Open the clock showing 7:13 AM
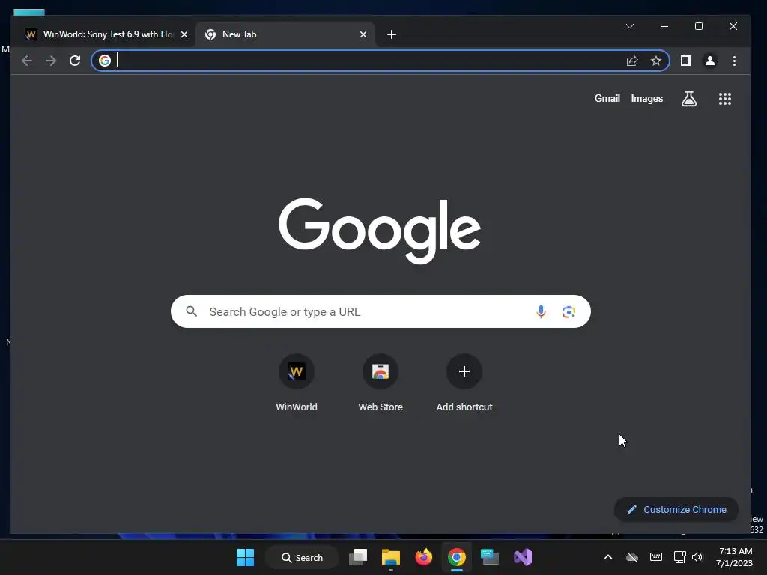Screen dimensions: 767x575 734,557
